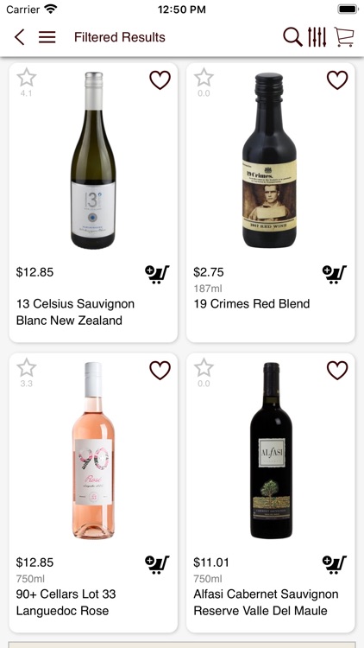
Task: Add 19 Crimes Red Blend to cart
Action: [x=335, y=275]
